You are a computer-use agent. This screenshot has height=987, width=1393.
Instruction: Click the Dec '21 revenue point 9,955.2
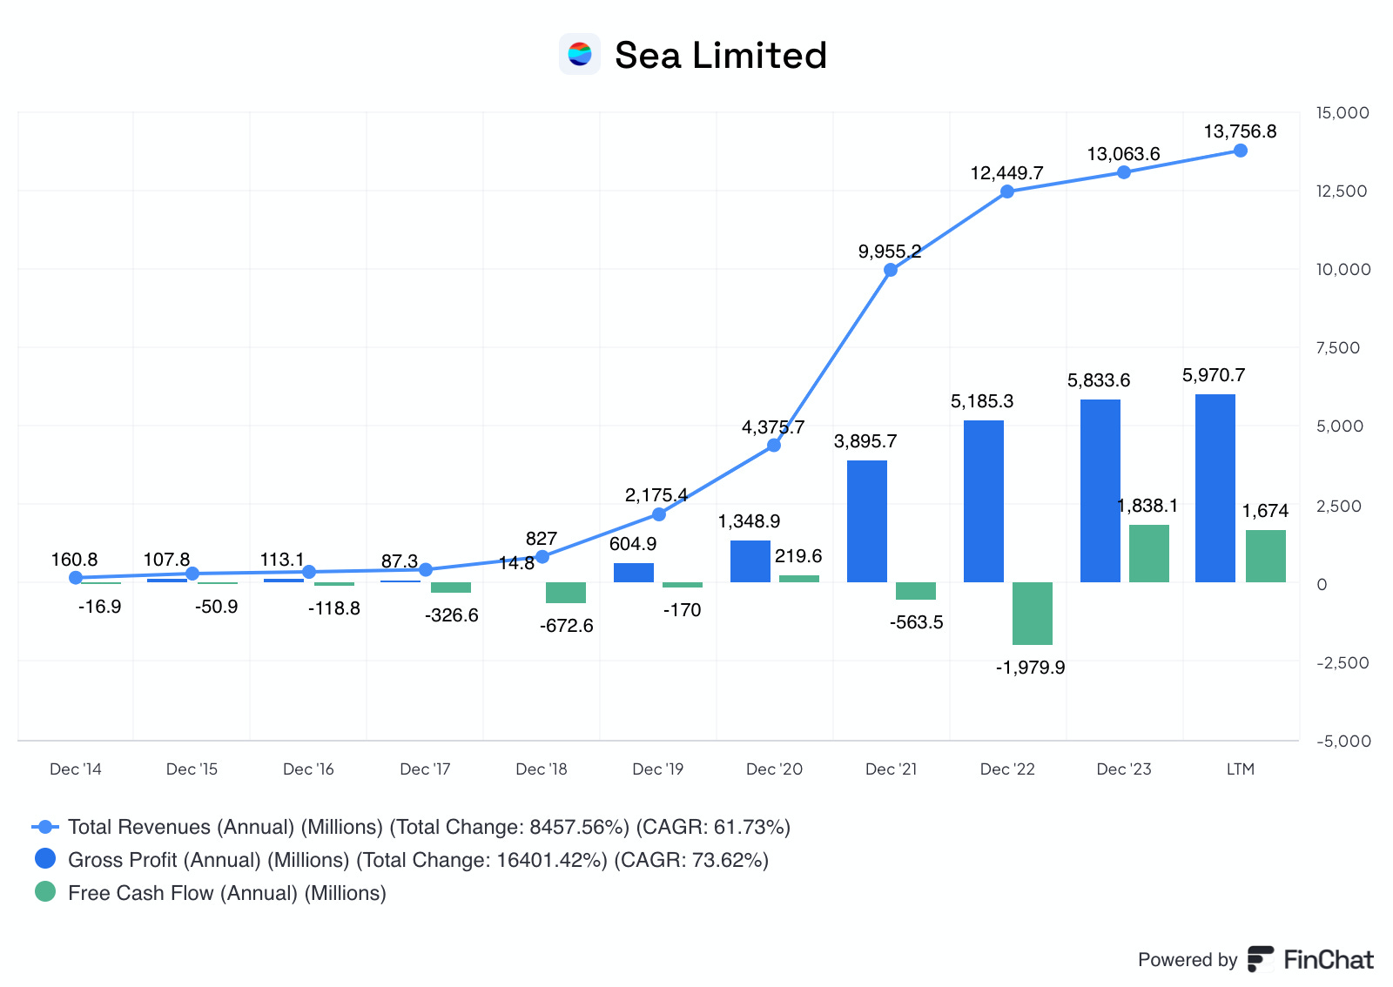point(891,270)
